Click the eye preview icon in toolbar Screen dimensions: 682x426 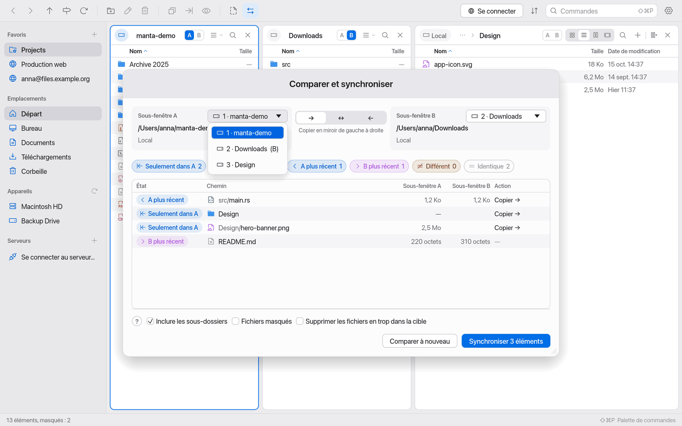(206, 11)
